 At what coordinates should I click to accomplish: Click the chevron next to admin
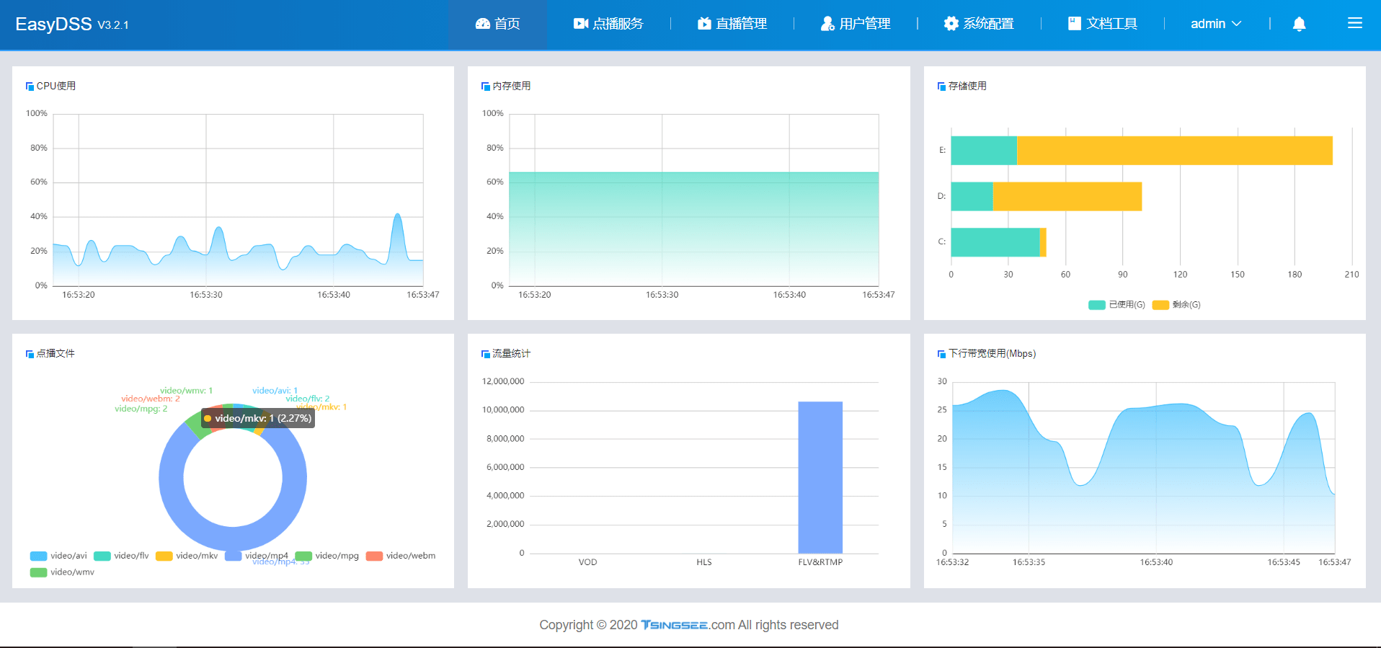(x=1237, y=24)
